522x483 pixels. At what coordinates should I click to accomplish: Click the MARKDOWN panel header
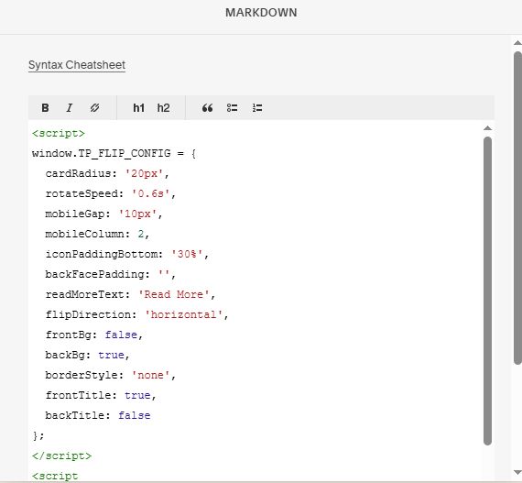pos(261,13)
